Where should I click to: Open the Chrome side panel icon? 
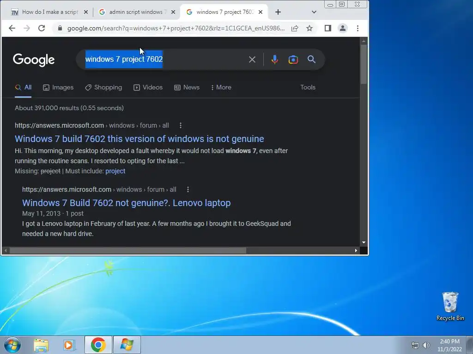coord(328,28)
